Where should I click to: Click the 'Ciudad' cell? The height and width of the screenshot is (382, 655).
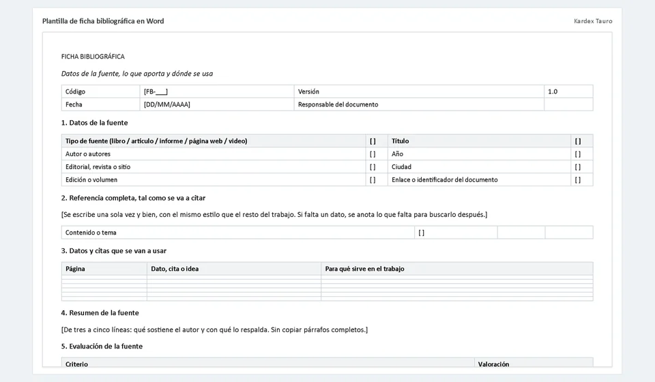479,167
